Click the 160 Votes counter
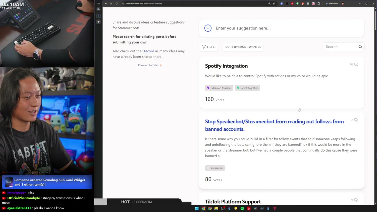The image size is (377, 212). point(214,99)
